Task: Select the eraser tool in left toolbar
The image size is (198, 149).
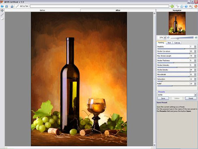Action: 2,19
